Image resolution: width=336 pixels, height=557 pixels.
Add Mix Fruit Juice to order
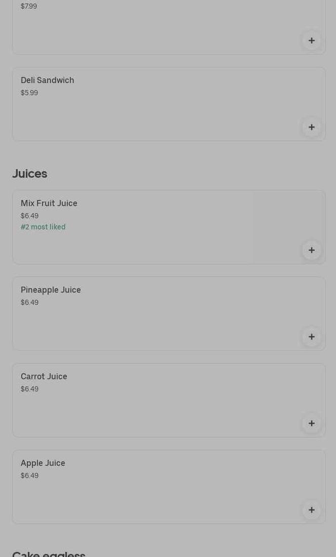point(312,250)
